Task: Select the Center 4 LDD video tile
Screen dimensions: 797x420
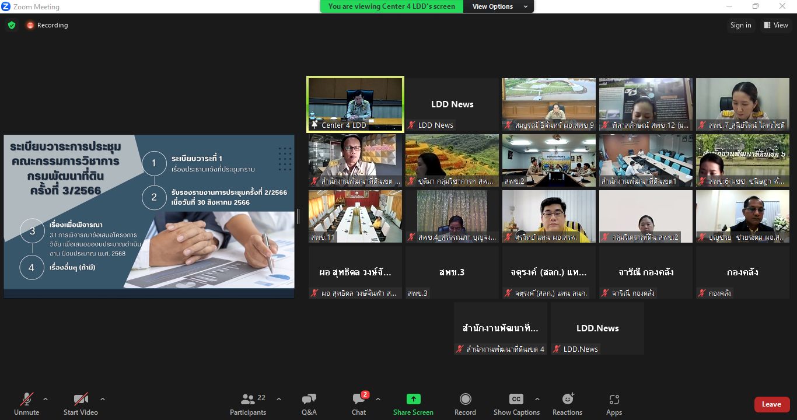Action: click(x=355, y=104)
